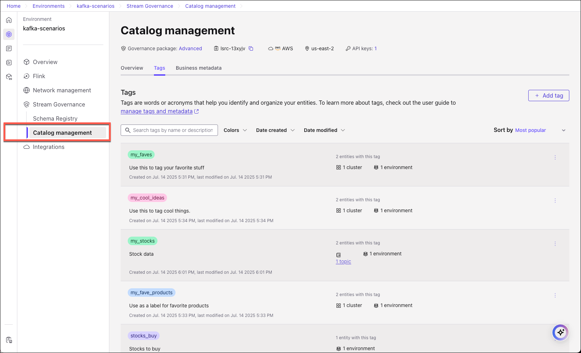The width and height of the screenshot is (581, 353).
Task: Switch to the Business metadata tab
Action: 199,68
